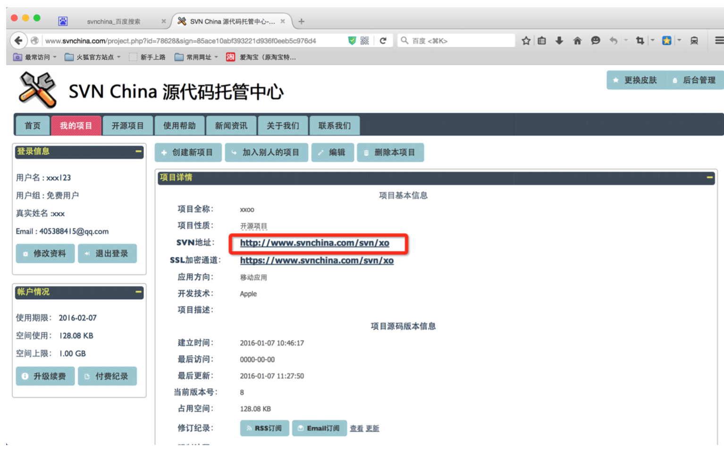This screenshot has width=724, height=457.
Task: Click the 后台管理 button
Action: (x=695, y=80)
